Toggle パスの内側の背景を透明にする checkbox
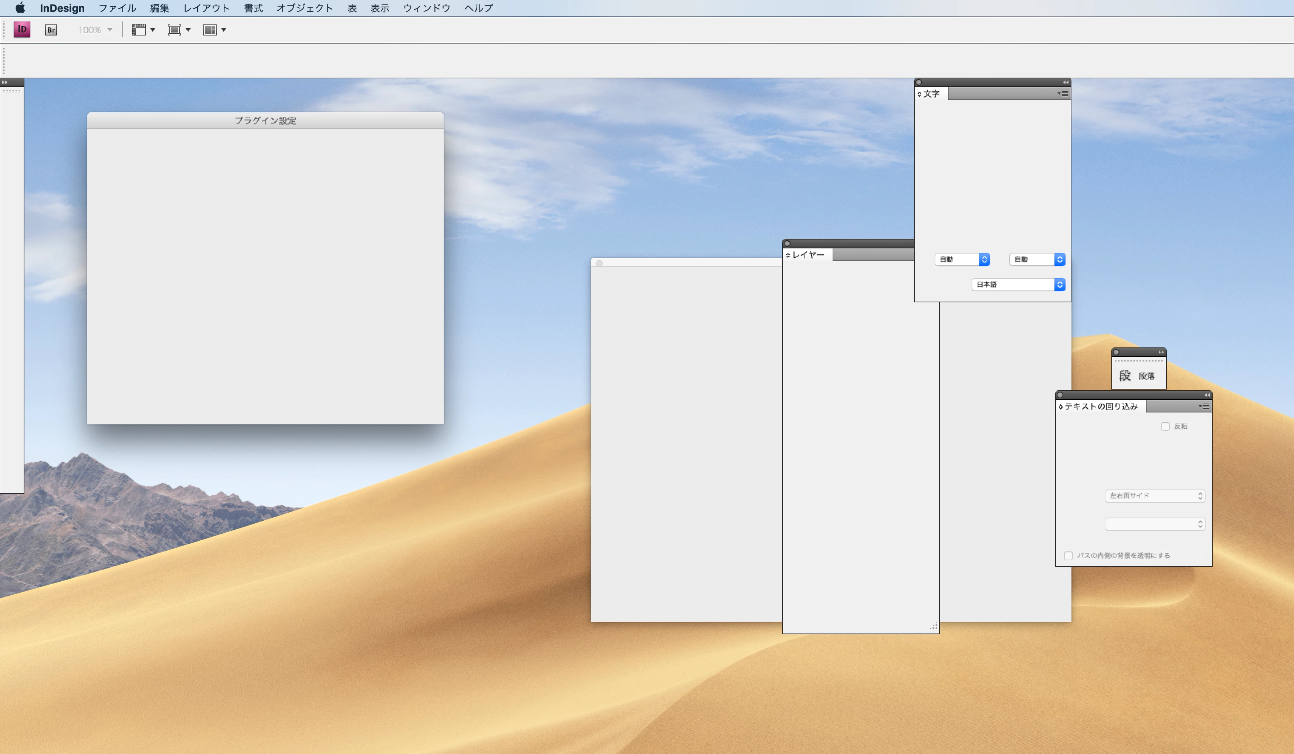1294x754 pixels. (x=1068, y=556)
